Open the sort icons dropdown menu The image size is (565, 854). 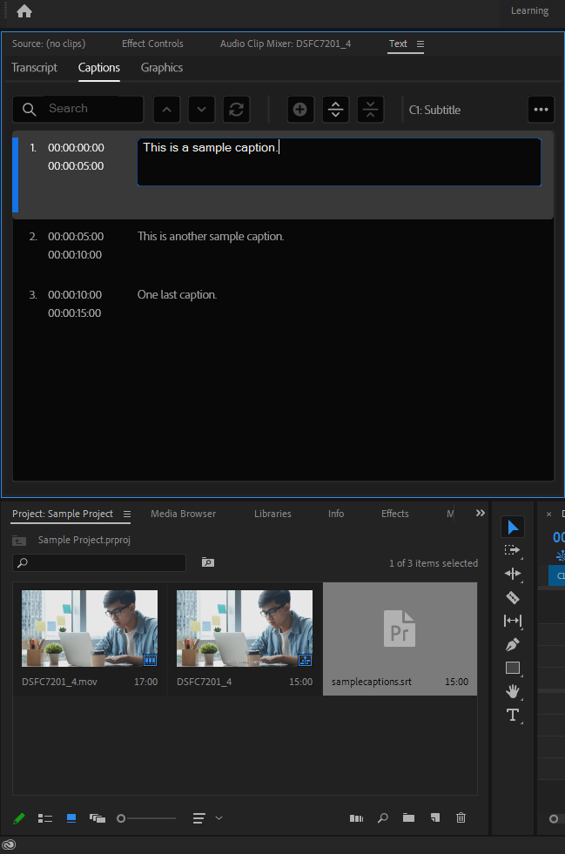point(207,818)
